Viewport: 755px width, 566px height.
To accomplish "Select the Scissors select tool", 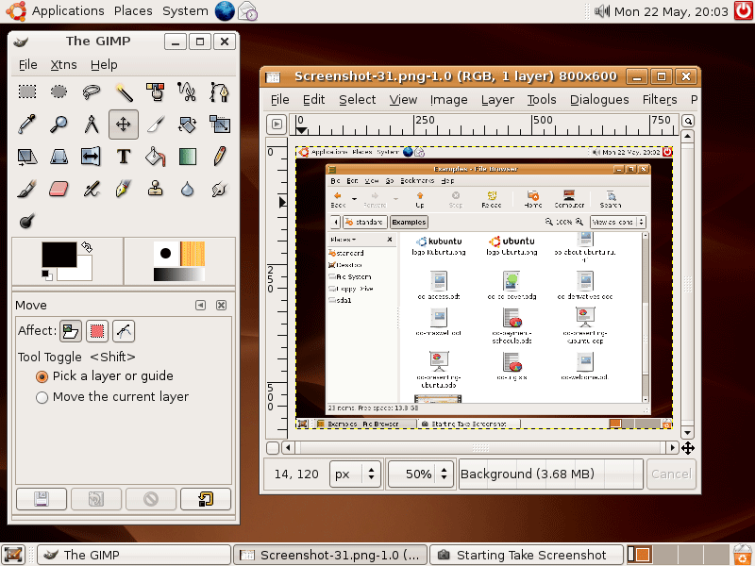I will (x=187, y=92).
